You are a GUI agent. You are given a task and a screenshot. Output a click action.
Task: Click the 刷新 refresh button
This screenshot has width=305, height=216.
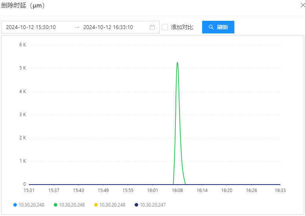click(x=218, y=27)
